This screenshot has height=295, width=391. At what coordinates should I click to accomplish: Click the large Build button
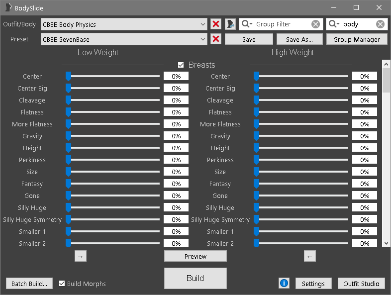click(195, 278)
